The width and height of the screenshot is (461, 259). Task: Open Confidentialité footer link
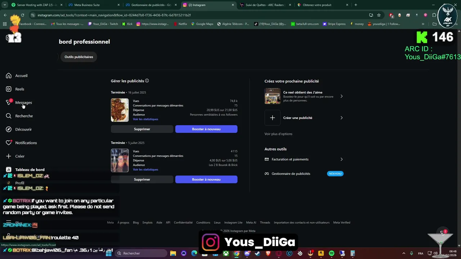coord(183,222)
